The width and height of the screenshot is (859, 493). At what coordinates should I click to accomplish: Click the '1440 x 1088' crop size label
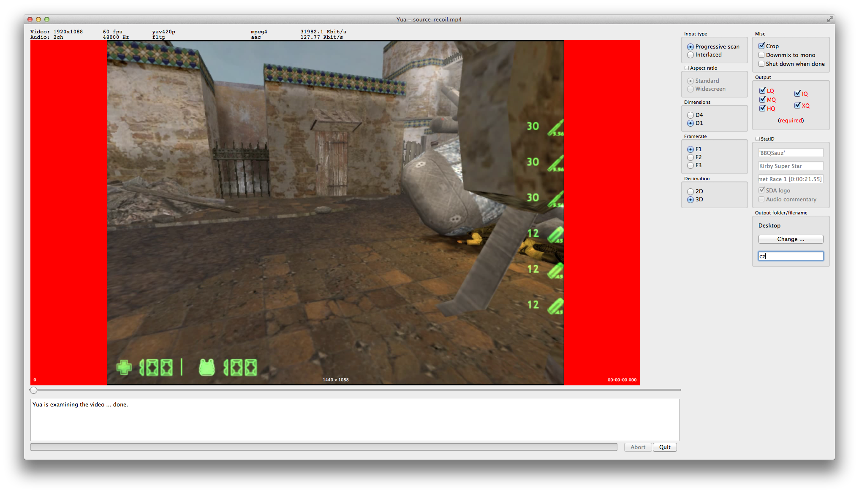pyautogui.click(x=336, y=380)
